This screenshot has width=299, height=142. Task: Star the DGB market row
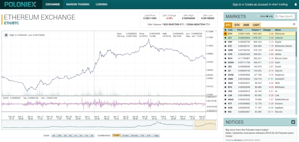(225, 108)
